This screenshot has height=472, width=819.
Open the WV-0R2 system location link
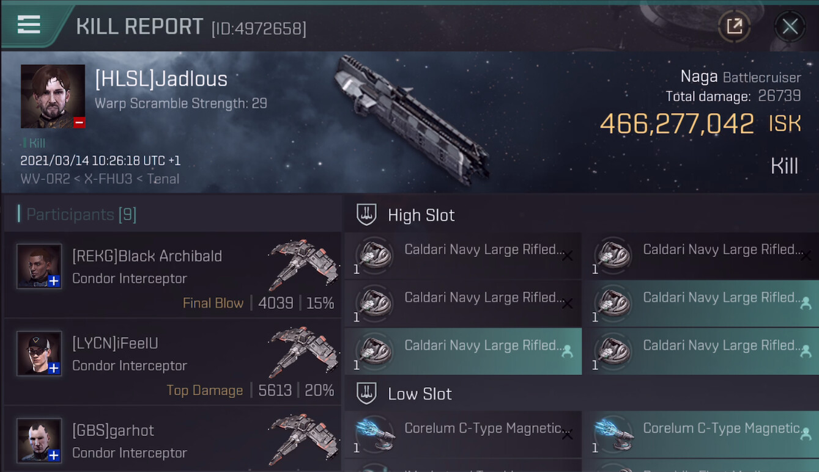(43, 179)
